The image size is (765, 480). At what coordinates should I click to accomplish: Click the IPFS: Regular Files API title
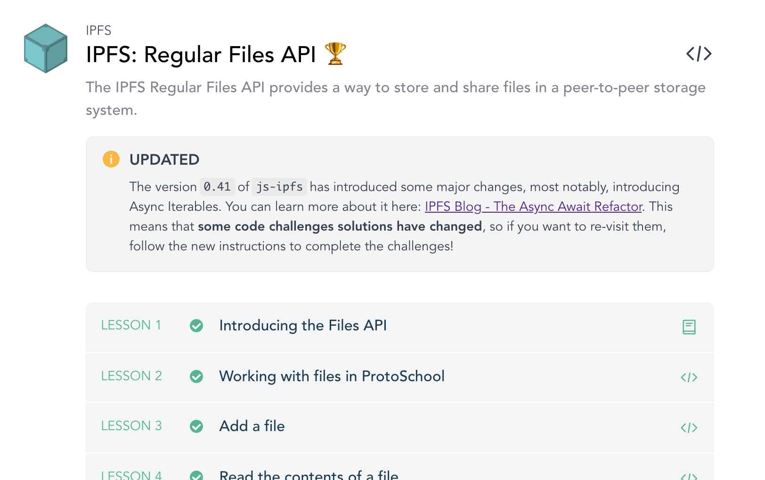pos(201,55)
